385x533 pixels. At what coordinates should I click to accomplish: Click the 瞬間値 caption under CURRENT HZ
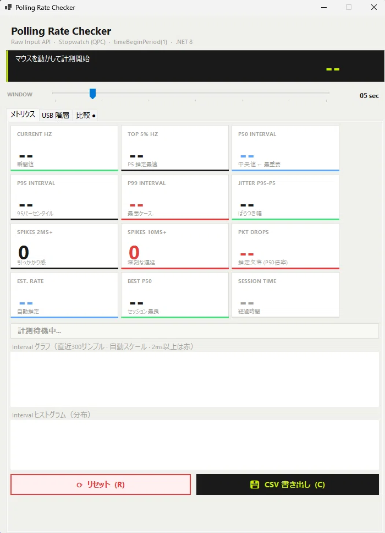(25, 165)
